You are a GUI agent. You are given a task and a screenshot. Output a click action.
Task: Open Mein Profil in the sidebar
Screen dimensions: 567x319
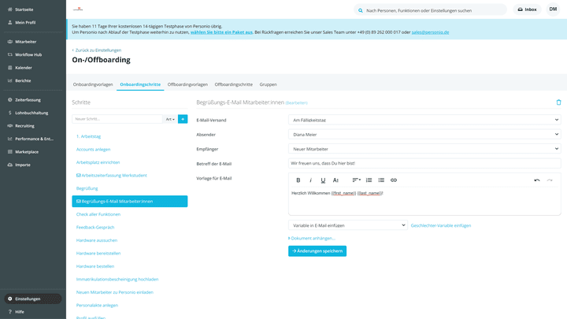click(x=25, y=22)
